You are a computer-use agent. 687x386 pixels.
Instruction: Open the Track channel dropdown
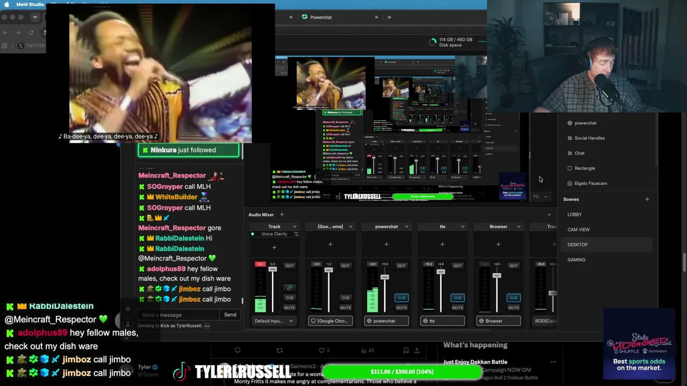point(294,227)
